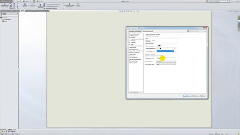Image resolution: width=240 pixels, height=135 pixels.
Task: Select Сварные детали in dialog tree
Action: 133,63
